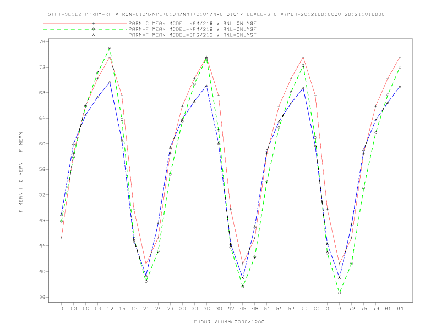Click the x-axis forecast hour label 66
This screenshot has width=436, height=336.
(328, 309)
